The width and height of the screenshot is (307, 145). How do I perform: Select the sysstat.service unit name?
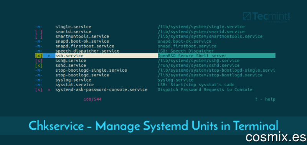[x=74, y=85]
